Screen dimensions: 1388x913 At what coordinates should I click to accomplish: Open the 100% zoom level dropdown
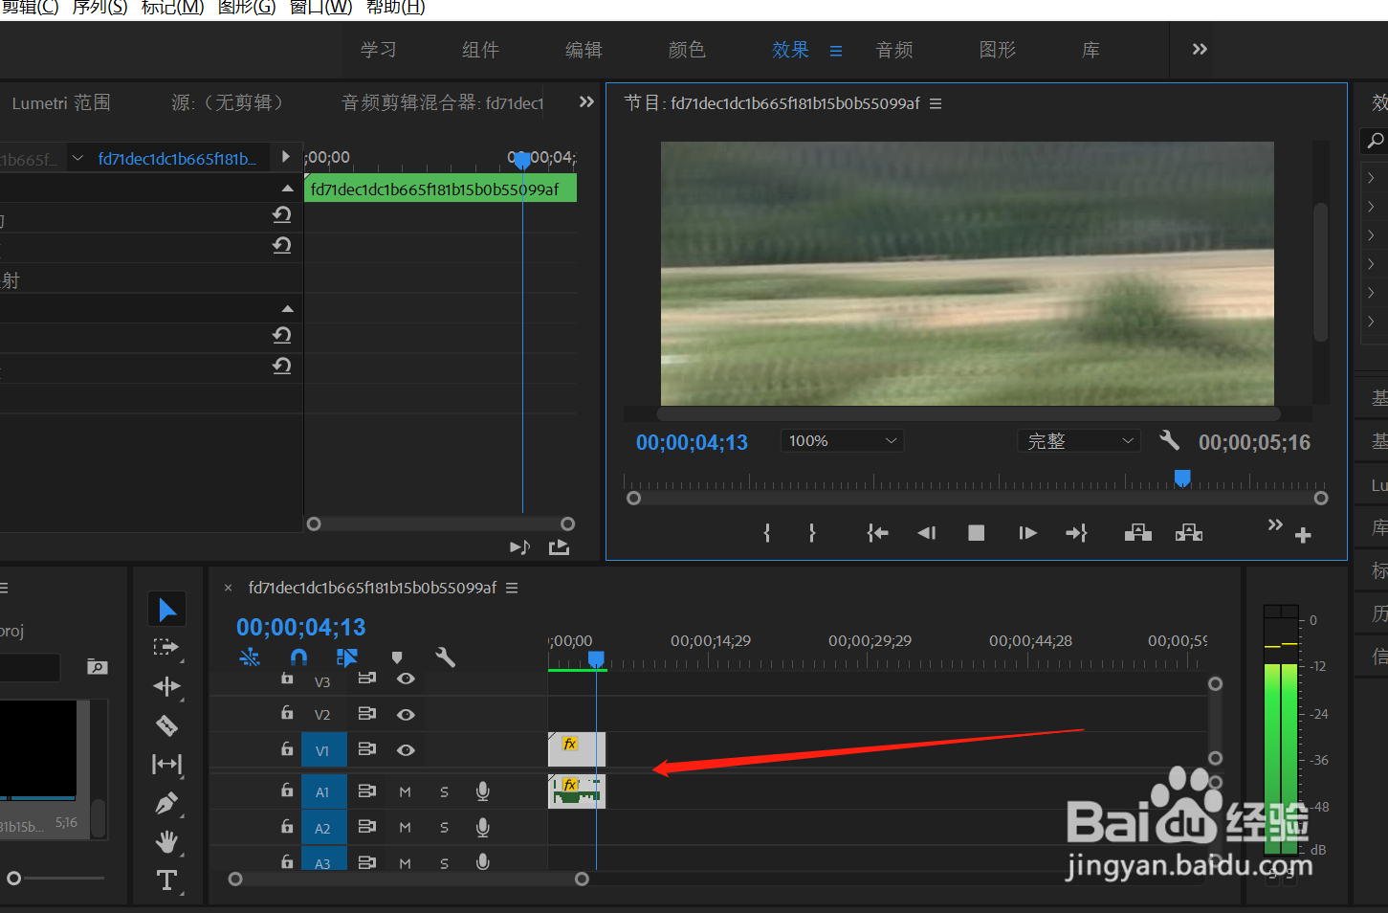(x=842, y=441)
